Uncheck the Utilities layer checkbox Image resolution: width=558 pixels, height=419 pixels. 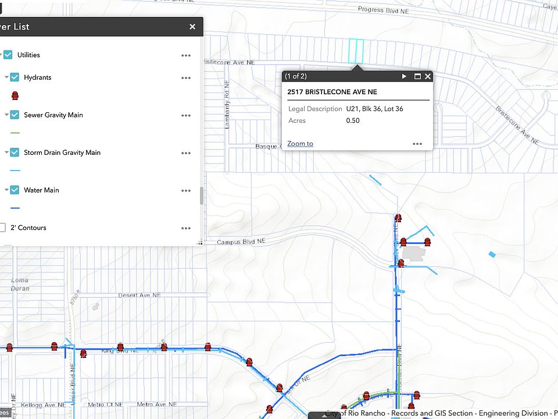[x=8, y=55]
